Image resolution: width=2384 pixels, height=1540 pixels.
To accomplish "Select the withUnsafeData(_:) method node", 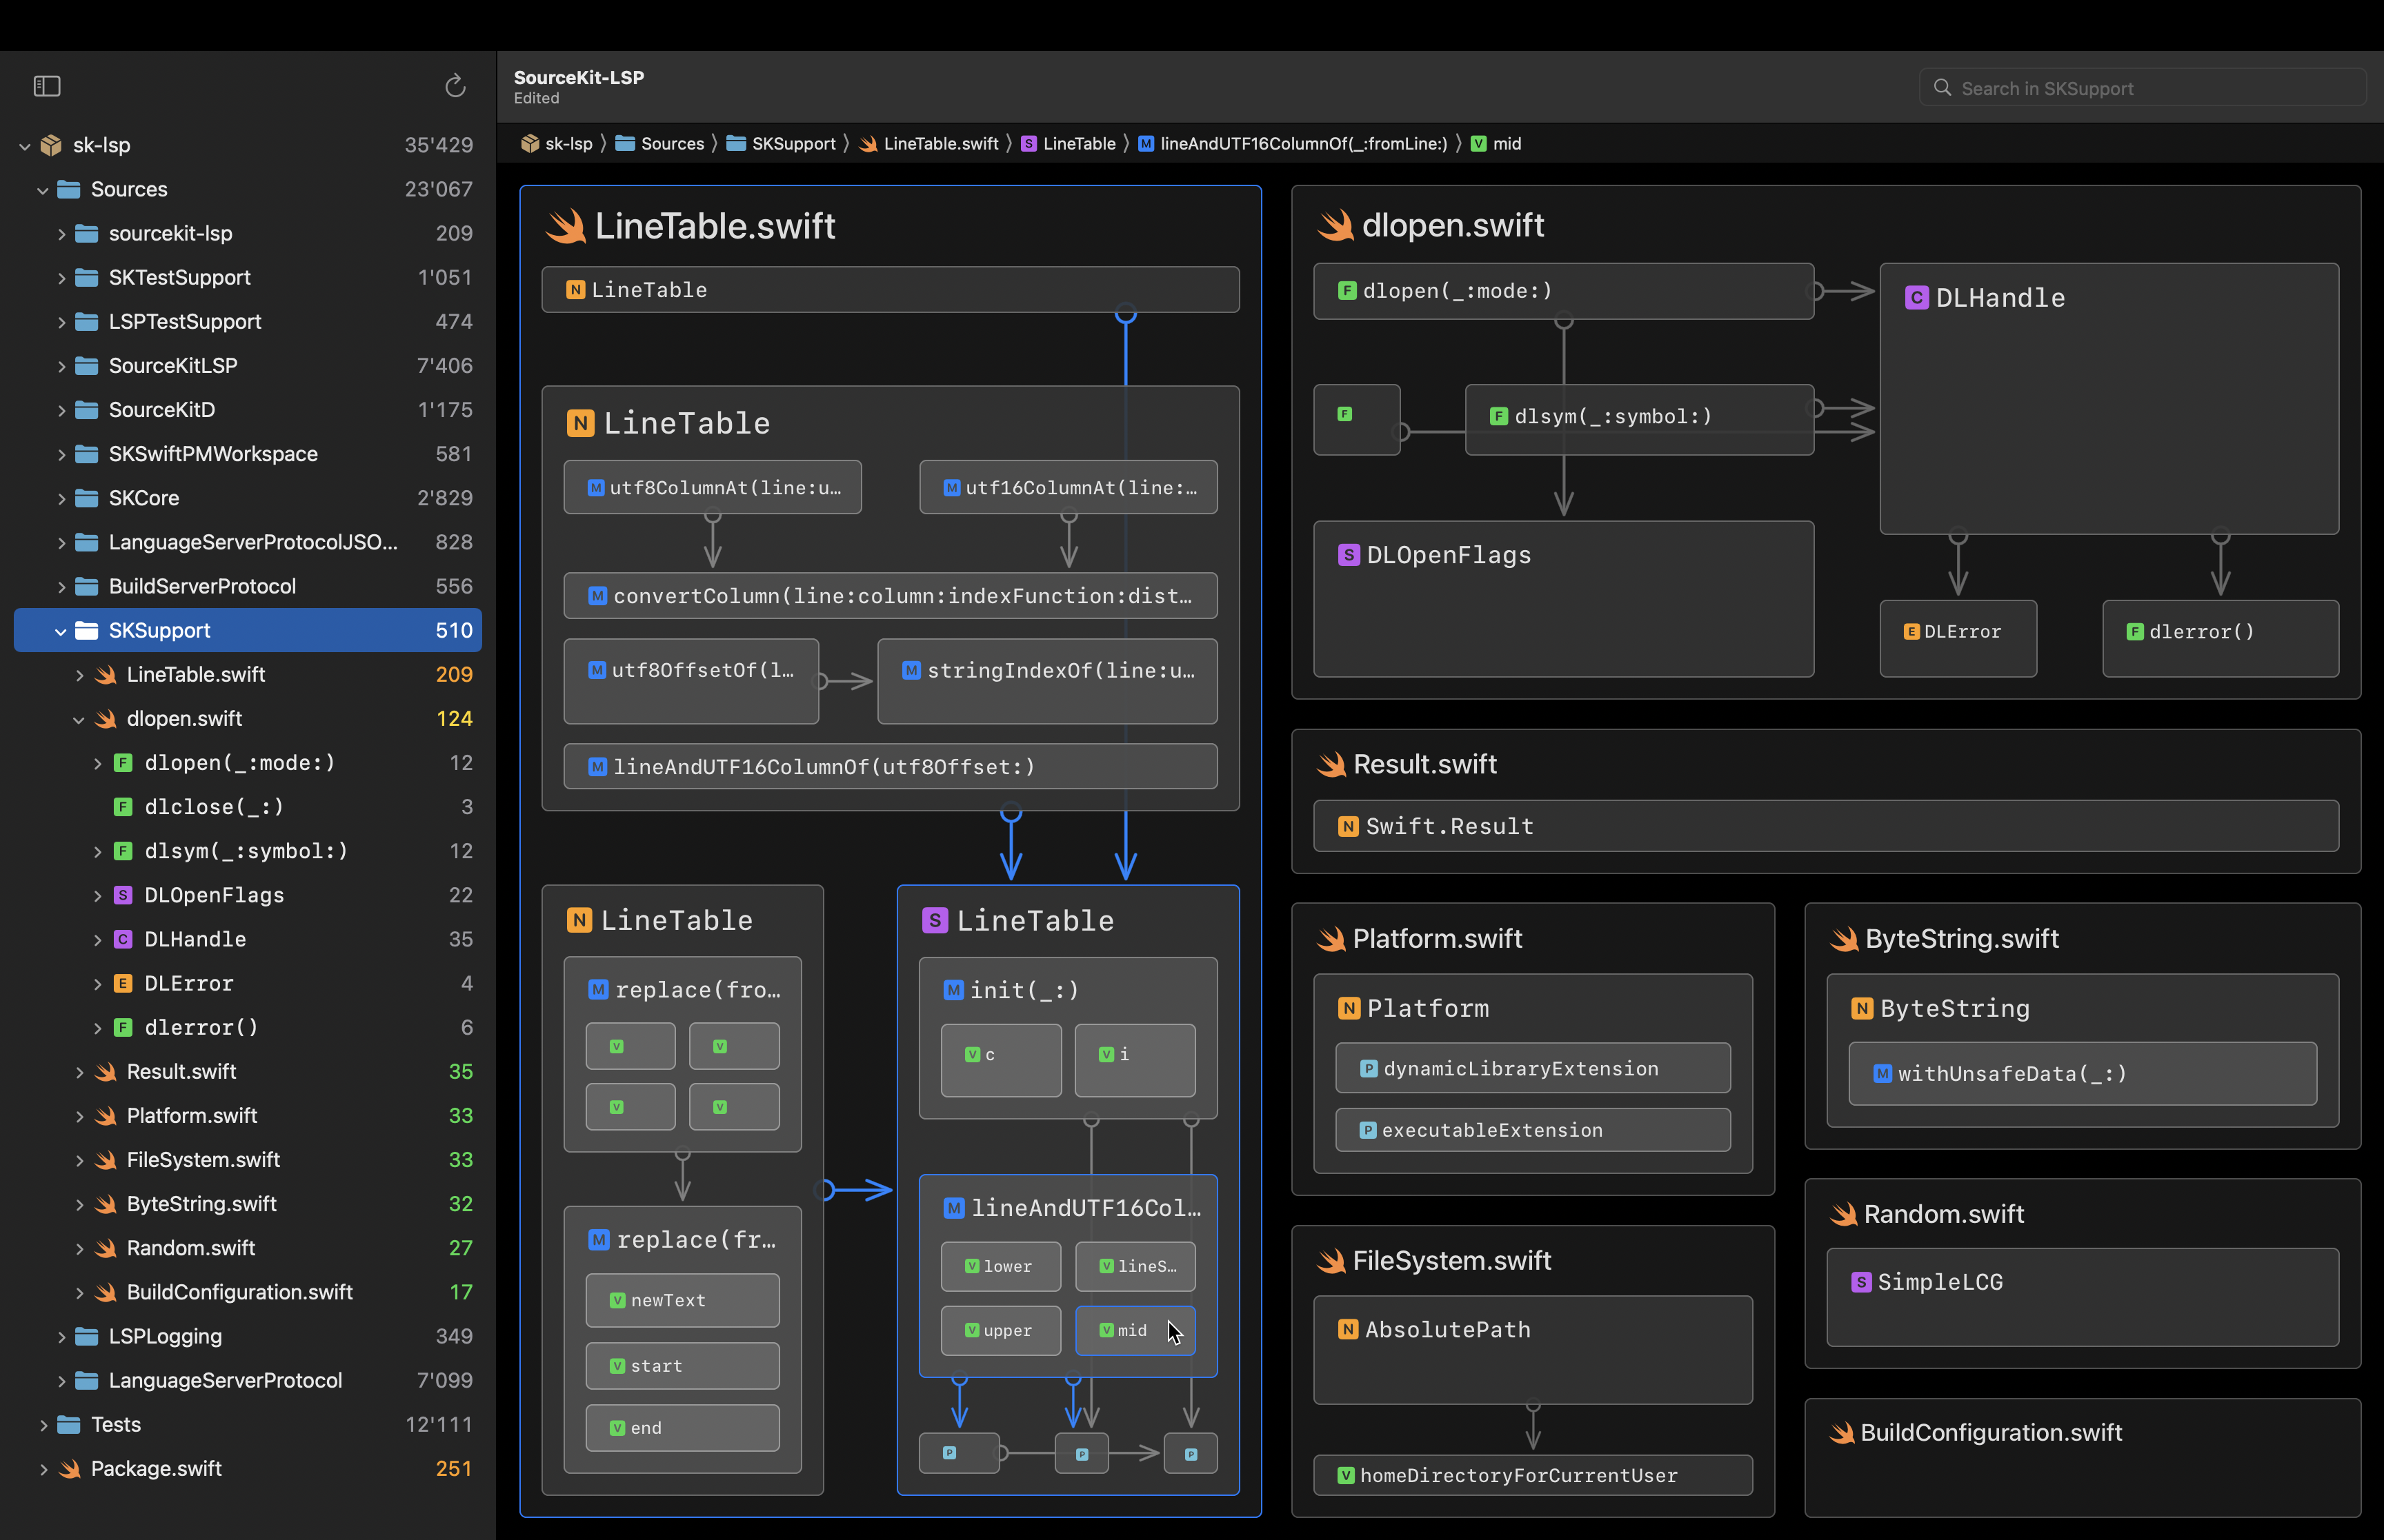I will 2083,1074.
